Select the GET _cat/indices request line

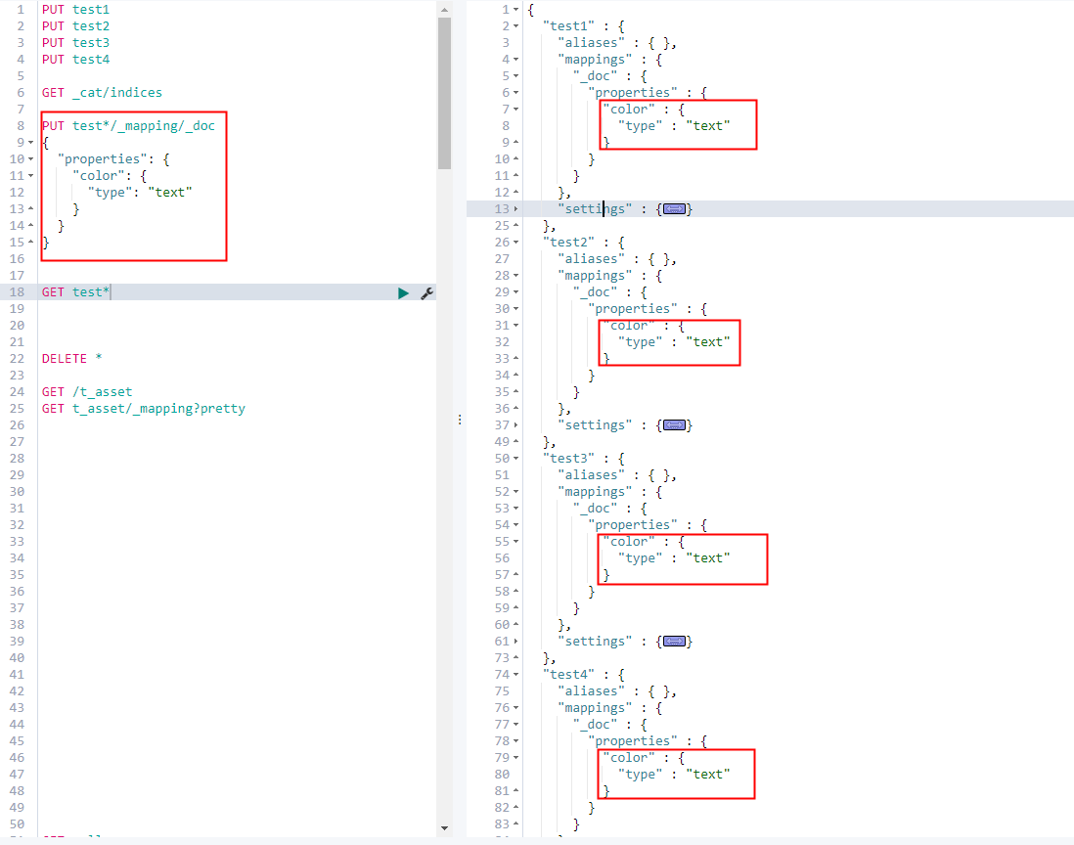102,93
